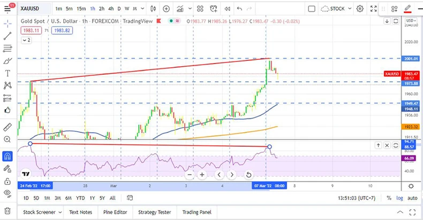Open the USD currency dropdown
This screenshot has width=423, height=220.
(x=411, y=21)
